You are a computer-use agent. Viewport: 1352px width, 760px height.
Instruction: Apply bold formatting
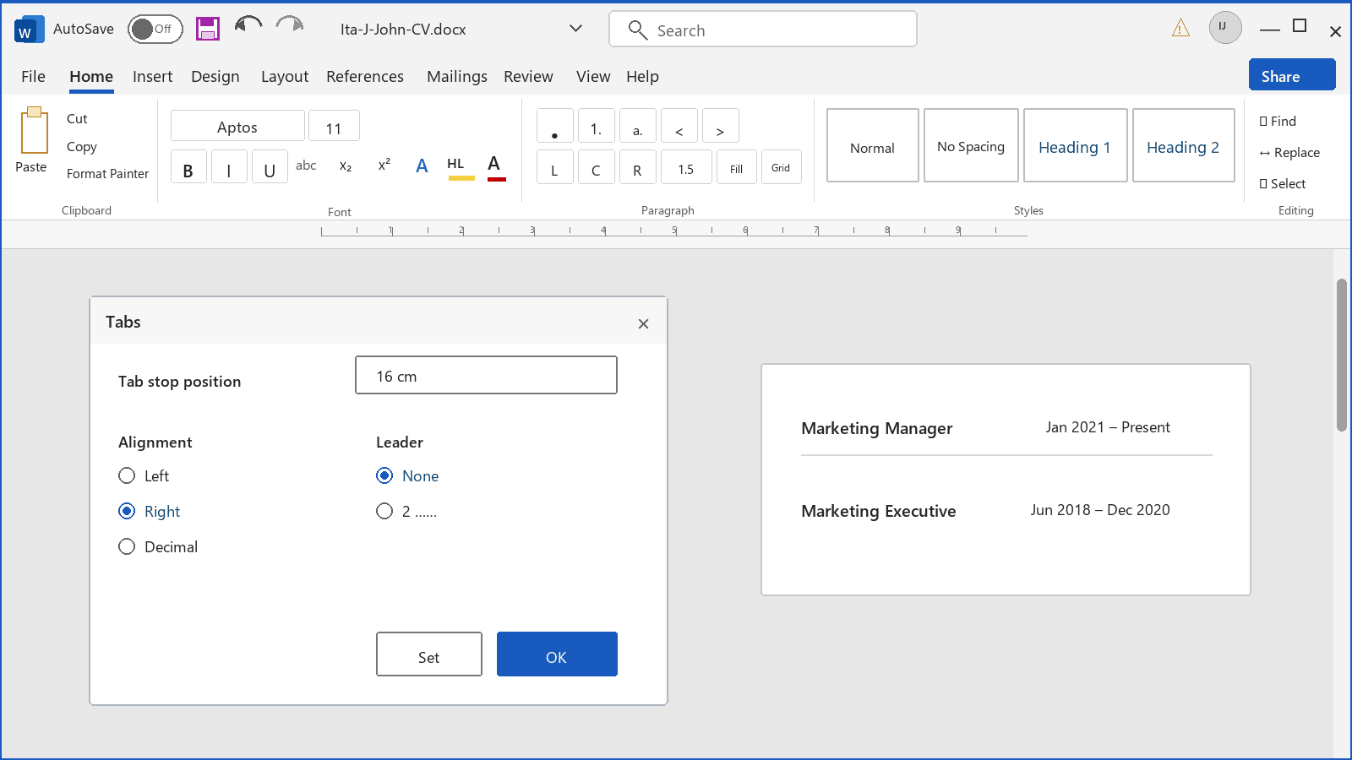click(188, 167)
